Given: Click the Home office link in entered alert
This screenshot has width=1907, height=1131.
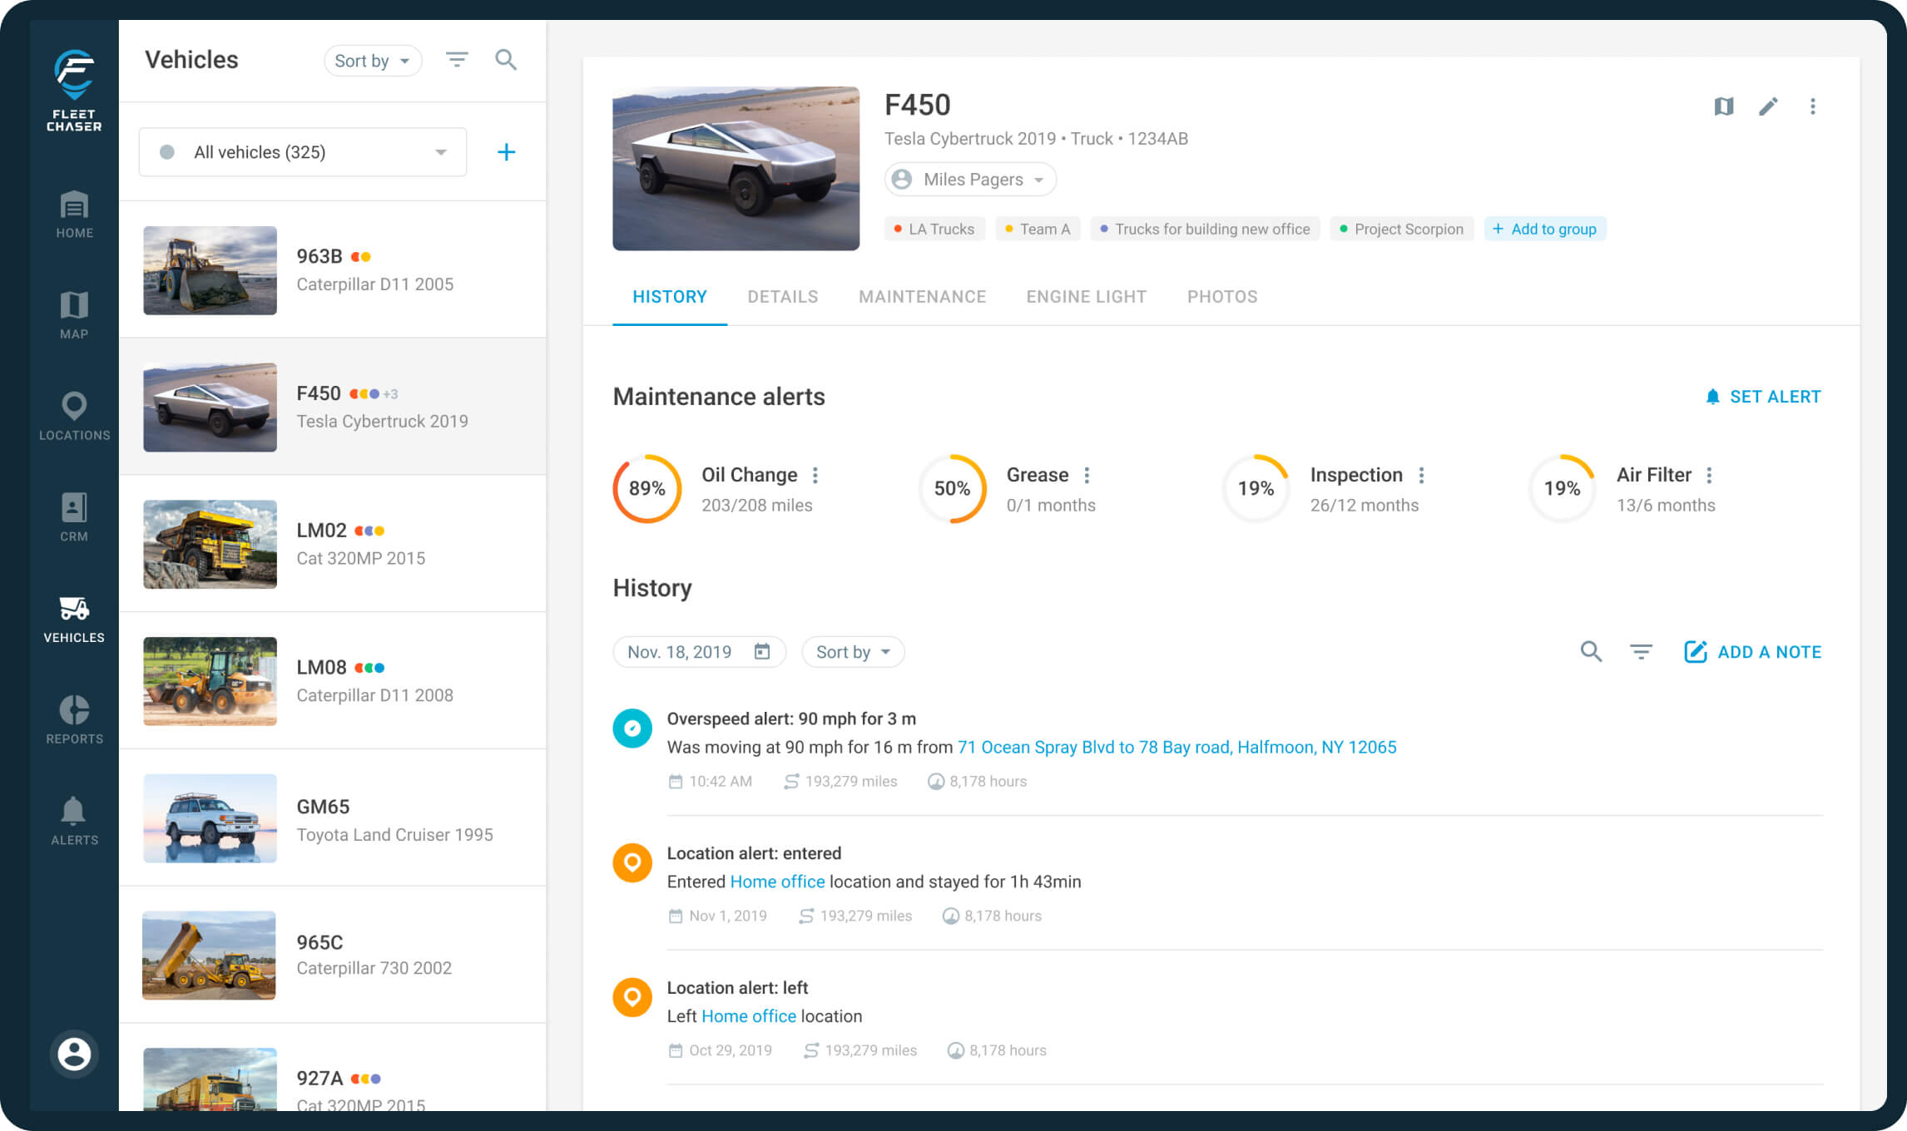Looking at the screenshot, I should coord(777,882).
